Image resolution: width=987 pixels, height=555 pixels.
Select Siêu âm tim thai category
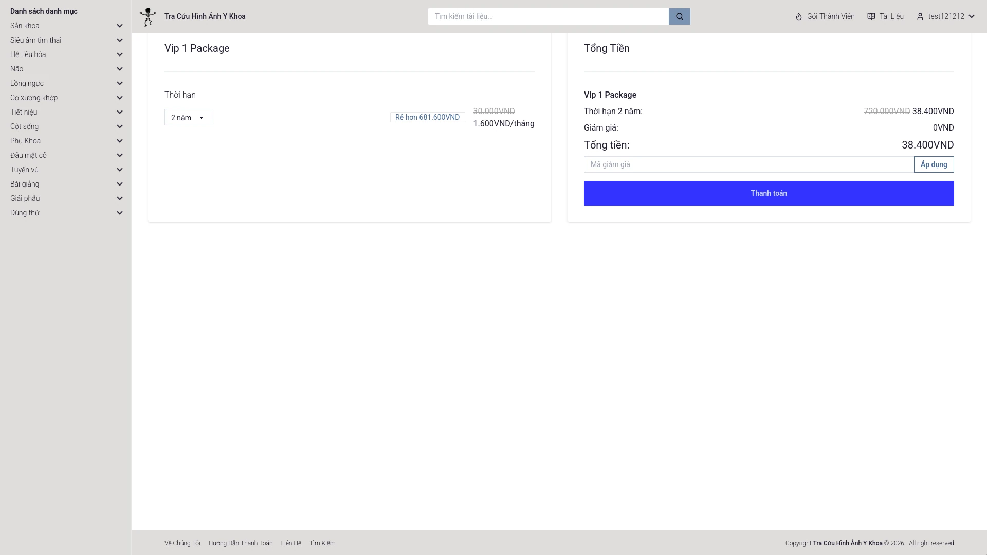36,40
